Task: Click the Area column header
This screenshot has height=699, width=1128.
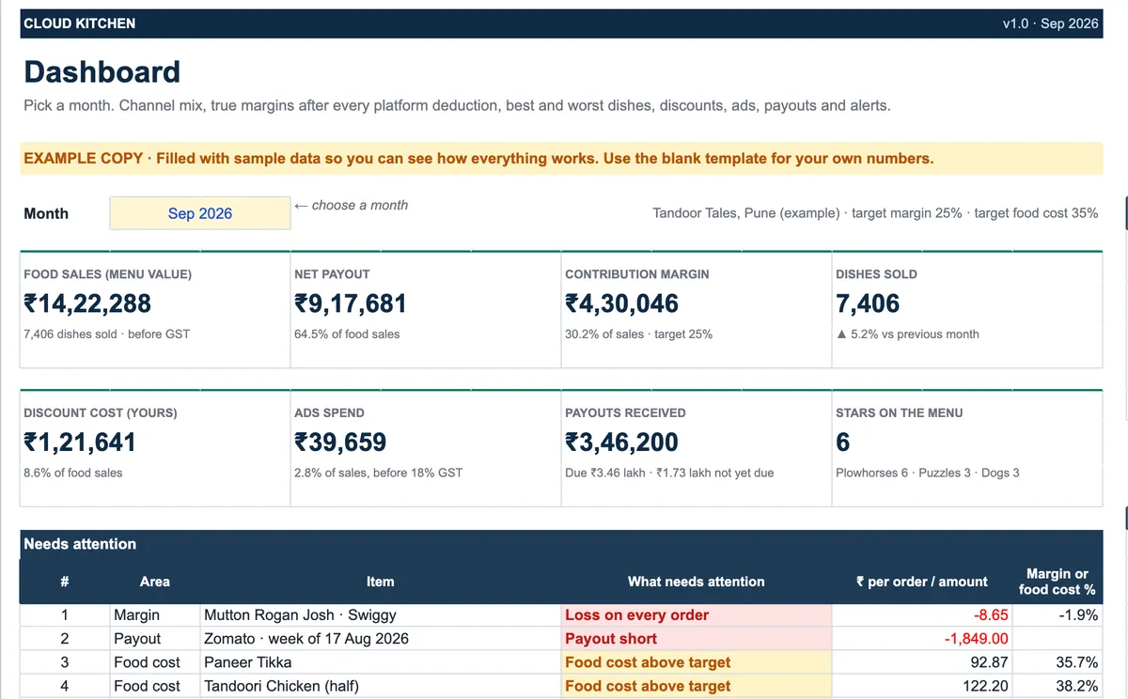Action: point(155,582)
